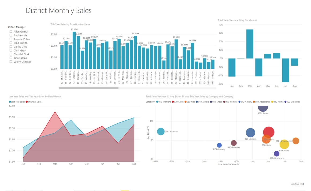311x191 pixels.
Task: Tick the Brad Sutton checkbox
Action: point(11,43)
